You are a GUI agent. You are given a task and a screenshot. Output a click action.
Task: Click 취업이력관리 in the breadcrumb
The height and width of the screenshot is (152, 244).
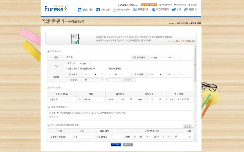(x=182, y=23)
